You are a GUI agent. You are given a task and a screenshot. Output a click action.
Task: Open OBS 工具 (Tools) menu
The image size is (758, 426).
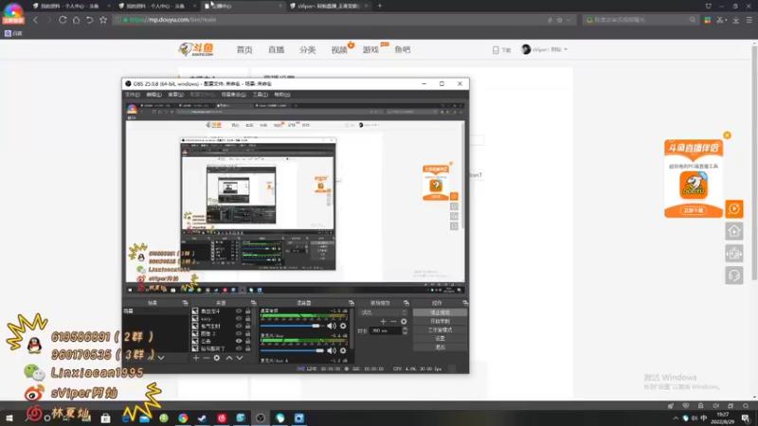click(x=260, y=95)
